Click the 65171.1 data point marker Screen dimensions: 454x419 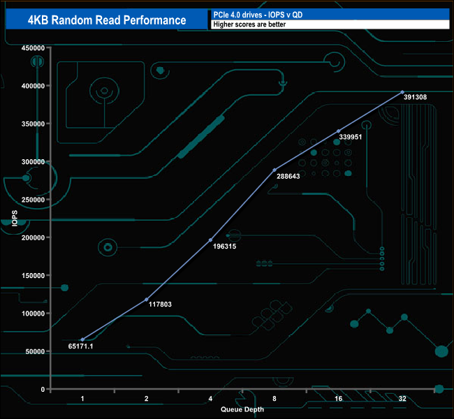pyautogui.click(x=82, y=339)
